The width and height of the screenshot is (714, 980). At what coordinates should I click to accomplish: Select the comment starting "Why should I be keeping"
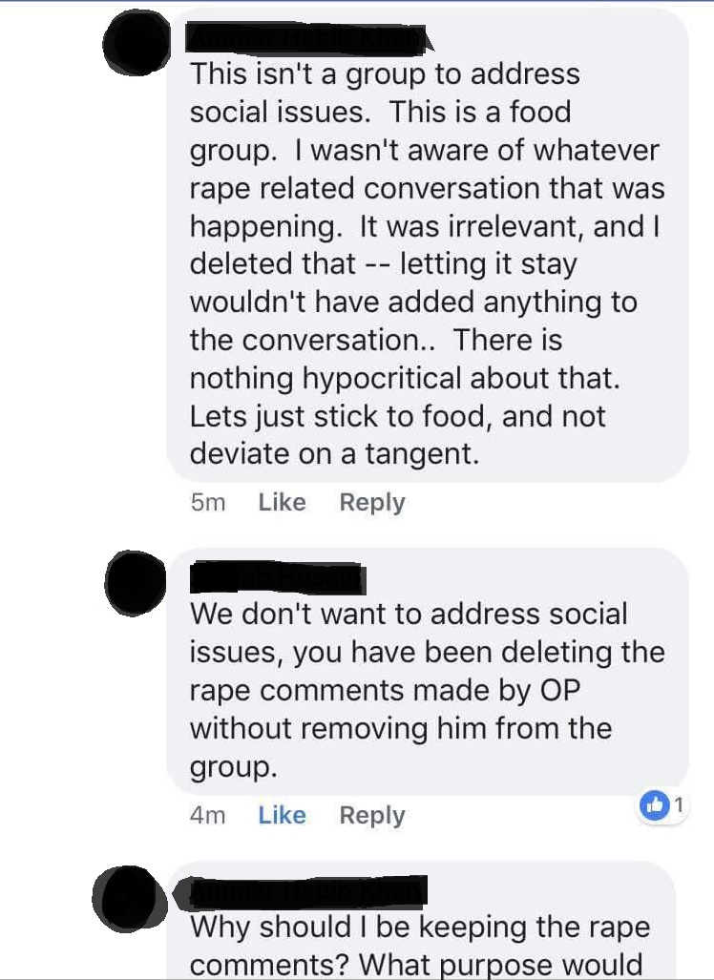tap(420, 921)
